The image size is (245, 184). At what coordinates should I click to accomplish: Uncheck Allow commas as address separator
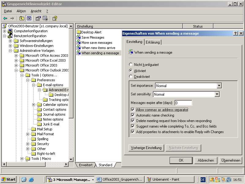[x=133, y=110]
